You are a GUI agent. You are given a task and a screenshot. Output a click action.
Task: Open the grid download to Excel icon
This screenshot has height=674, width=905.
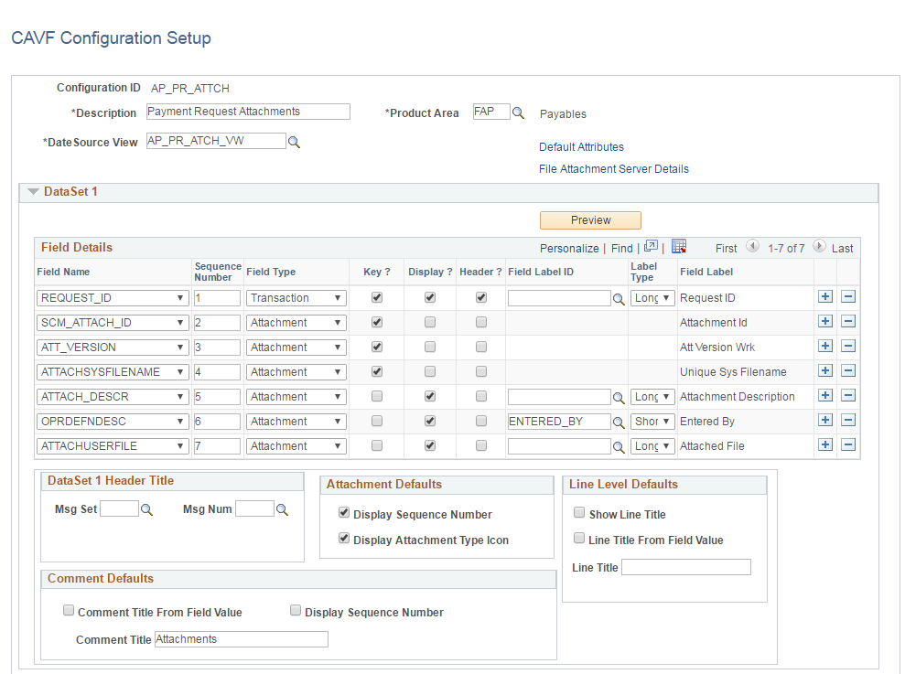pyautogui.click(x=678, y=247)
